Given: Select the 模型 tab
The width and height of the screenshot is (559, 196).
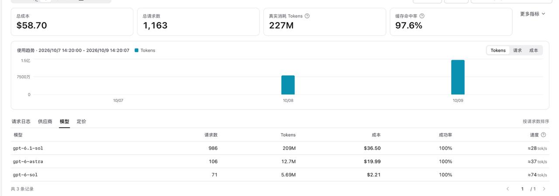Looking at the screenshot, I should [64, 122].
